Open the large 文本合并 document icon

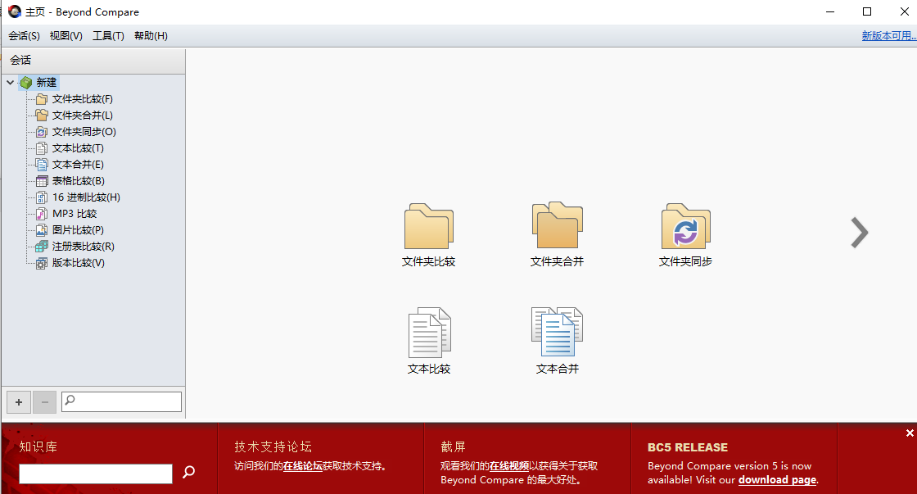[x=558, y=332]
